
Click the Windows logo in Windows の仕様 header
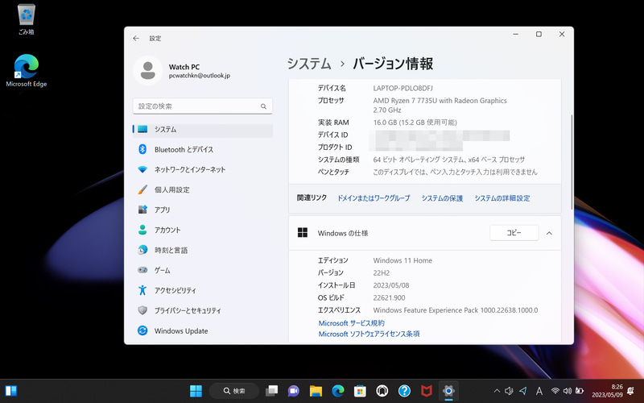(x=303, y=233)
